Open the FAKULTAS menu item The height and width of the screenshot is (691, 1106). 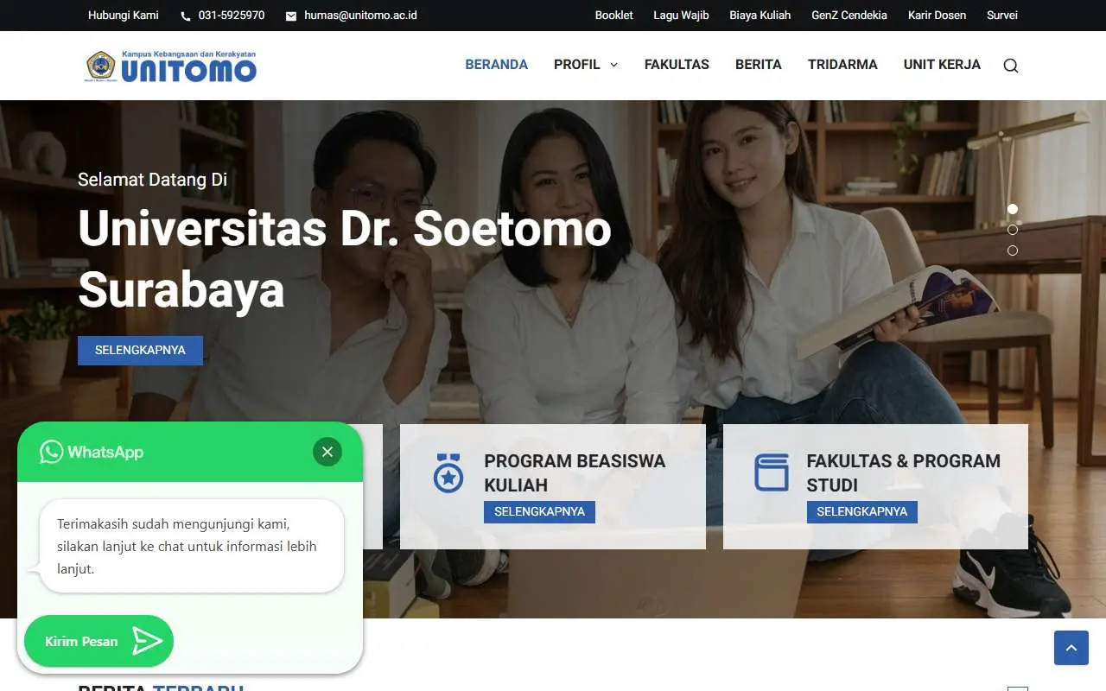point(677,65)
